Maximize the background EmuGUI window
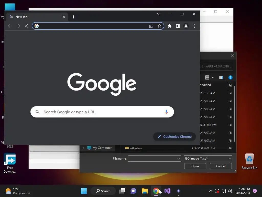 pos(216,12)
